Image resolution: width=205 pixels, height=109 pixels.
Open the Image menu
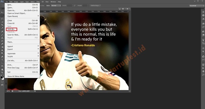16,2
